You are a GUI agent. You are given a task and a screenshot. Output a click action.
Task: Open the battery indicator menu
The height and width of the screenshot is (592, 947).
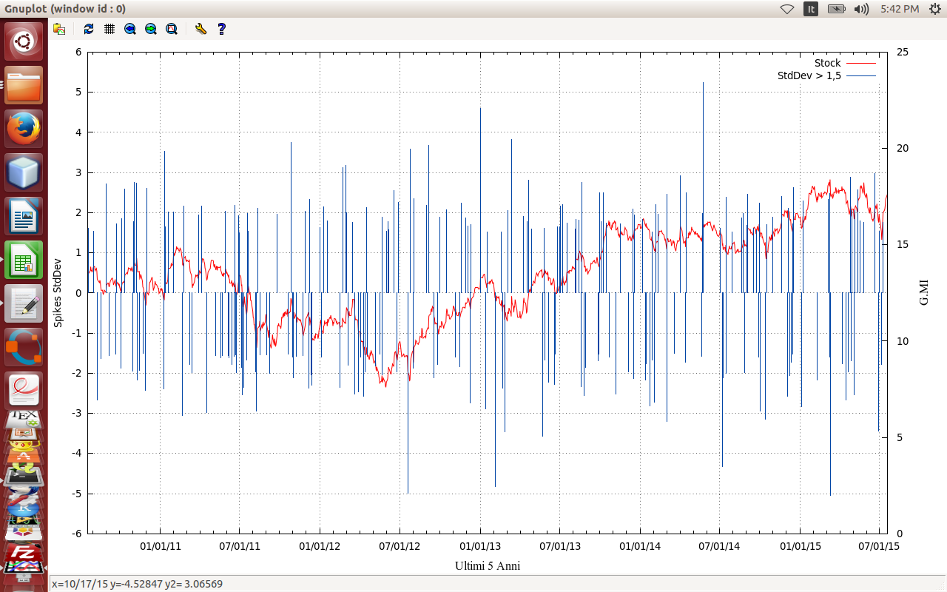point(836,9)
